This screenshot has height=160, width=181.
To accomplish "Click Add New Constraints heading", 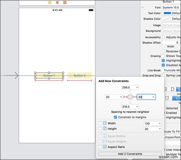I will (113, 81).
